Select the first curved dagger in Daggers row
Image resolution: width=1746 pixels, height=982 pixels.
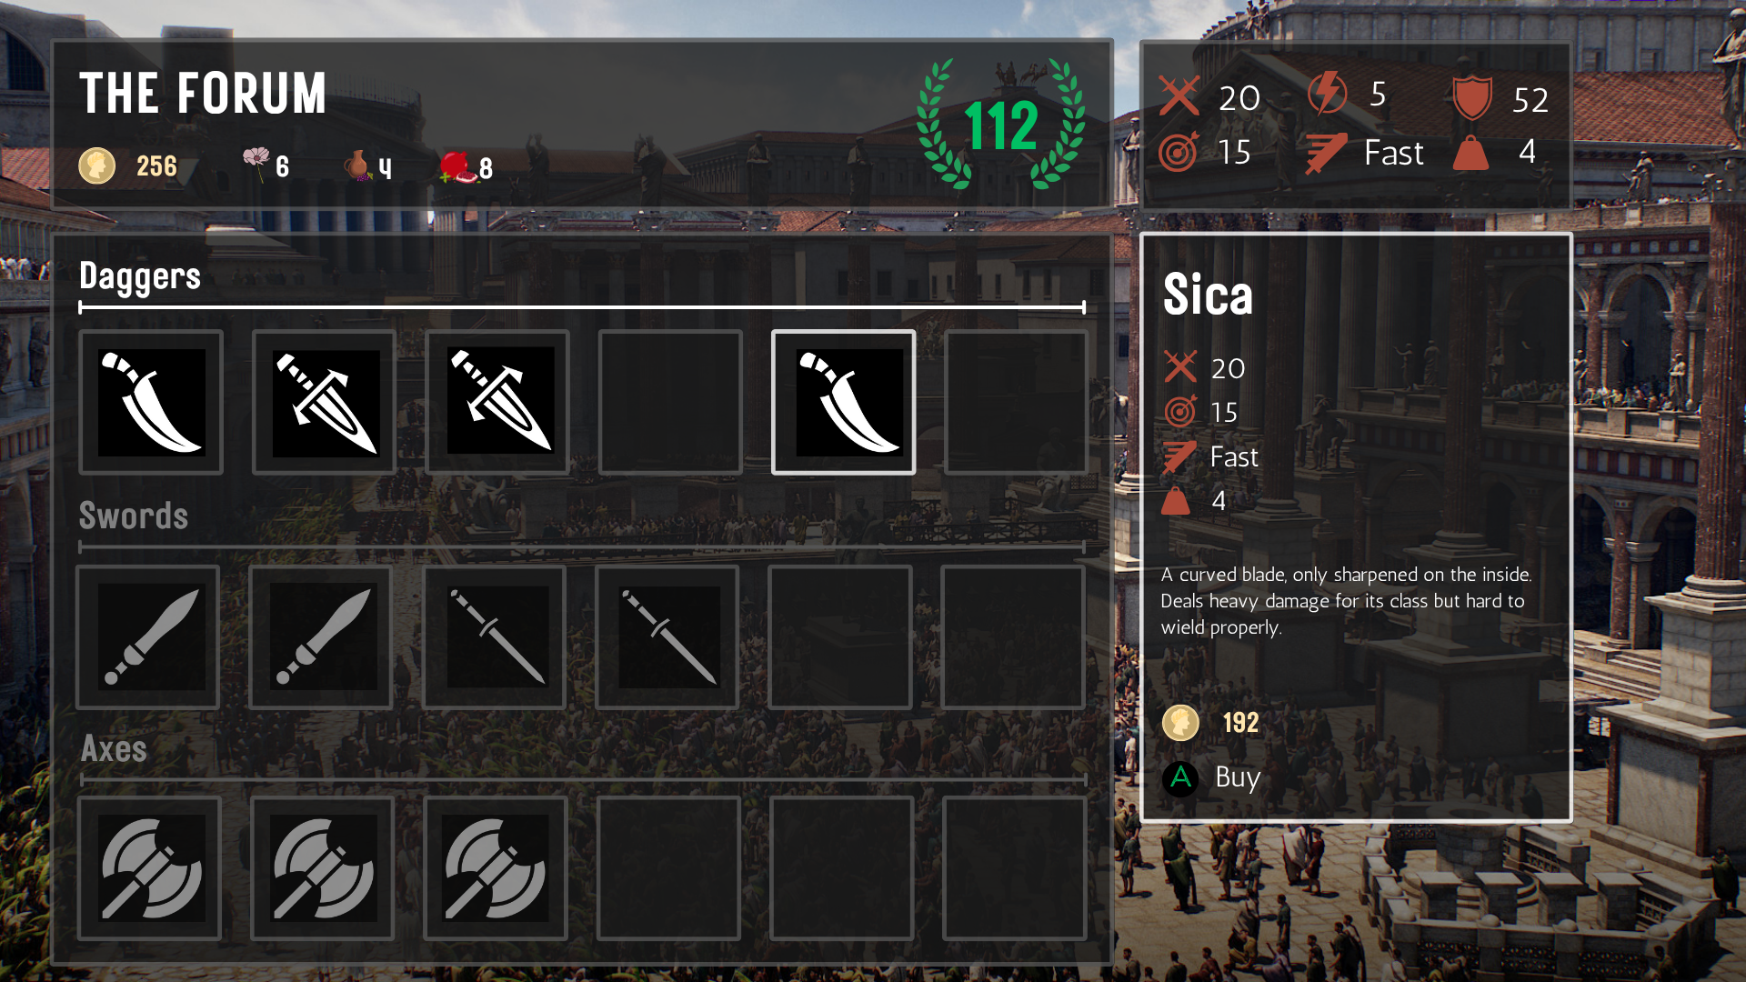pos(151,402)
